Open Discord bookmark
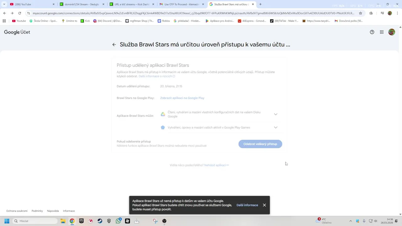This screenshot has width=402, height=226. (107, 21)
